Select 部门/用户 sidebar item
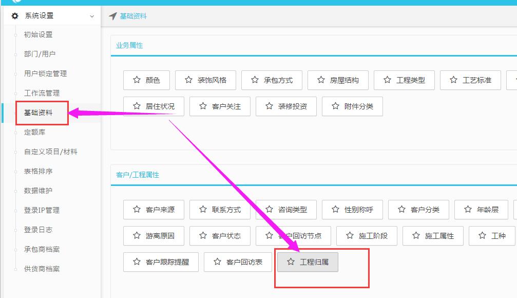 coord(40,54)
